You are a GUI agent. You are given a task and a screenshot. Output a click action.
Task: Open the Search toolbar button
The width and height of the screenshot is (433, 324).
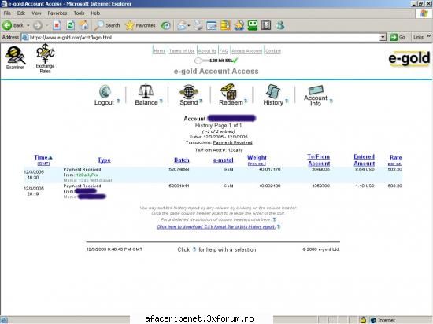pos(107,25)
